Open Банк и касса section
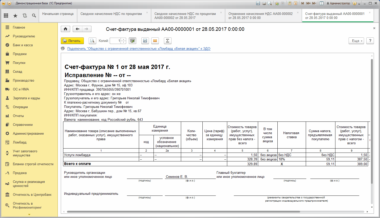The height and width of the screenshot is (218, 380). pyautogui.click(x=29, y=45)
